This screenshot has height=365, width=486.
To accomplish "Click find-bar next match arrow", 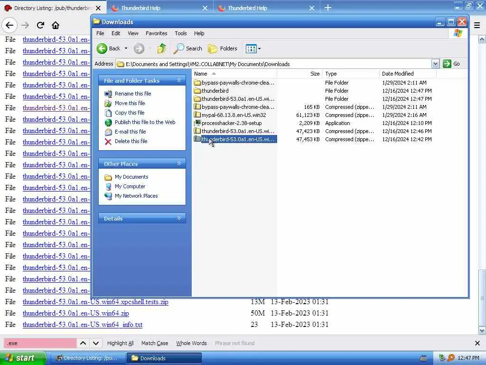I will [96, 343].
